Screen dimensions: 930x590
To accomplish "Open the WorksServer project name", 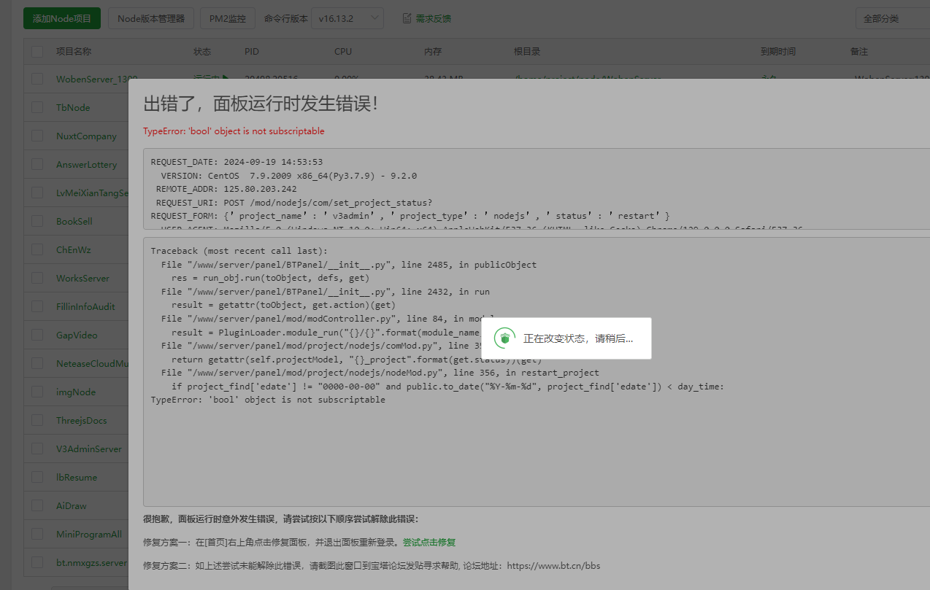I will pos(82,278).
